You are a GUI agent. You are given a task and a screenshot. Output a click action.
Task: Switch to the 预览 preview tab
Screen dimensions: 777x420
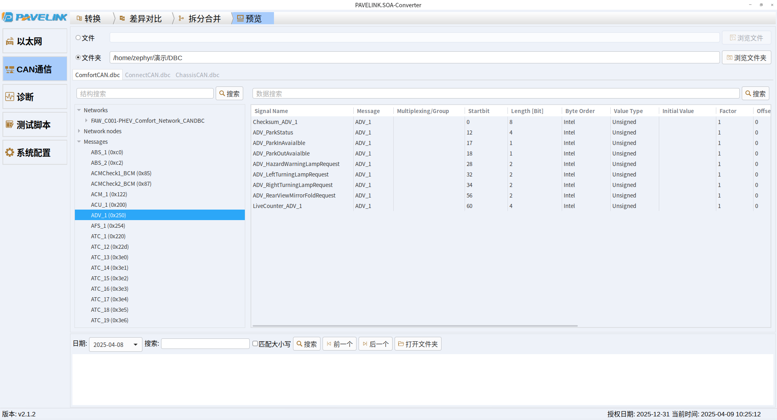[x=253, y=19]
